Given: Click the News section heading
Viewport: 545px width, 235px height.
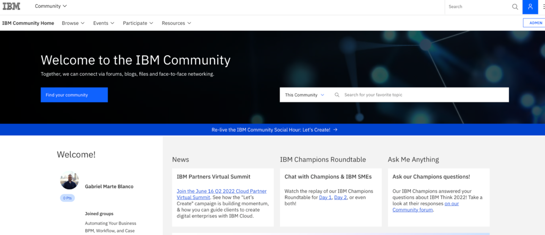Looking at the screenshot, I should point(180,160).
